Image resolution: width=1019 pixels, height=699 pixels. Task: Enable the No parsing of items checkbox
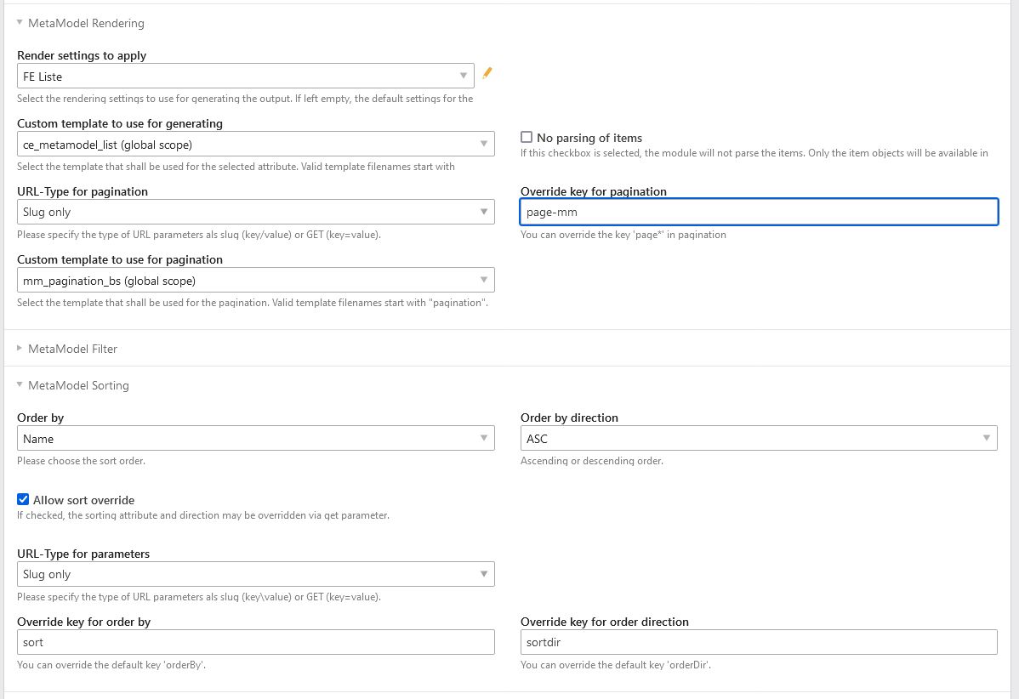click(527, 137)
